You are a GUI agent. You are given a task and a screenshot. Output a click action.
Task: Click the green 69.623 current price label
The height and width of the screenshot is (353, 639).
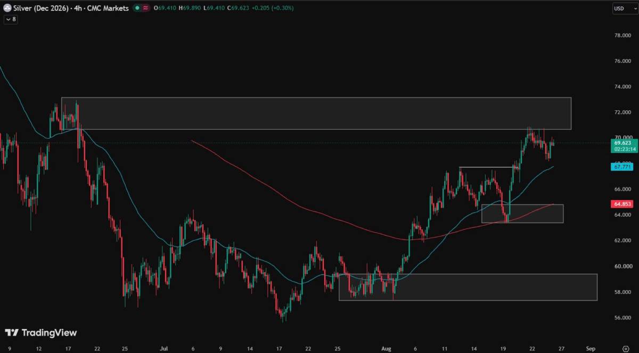coord(625,146)
